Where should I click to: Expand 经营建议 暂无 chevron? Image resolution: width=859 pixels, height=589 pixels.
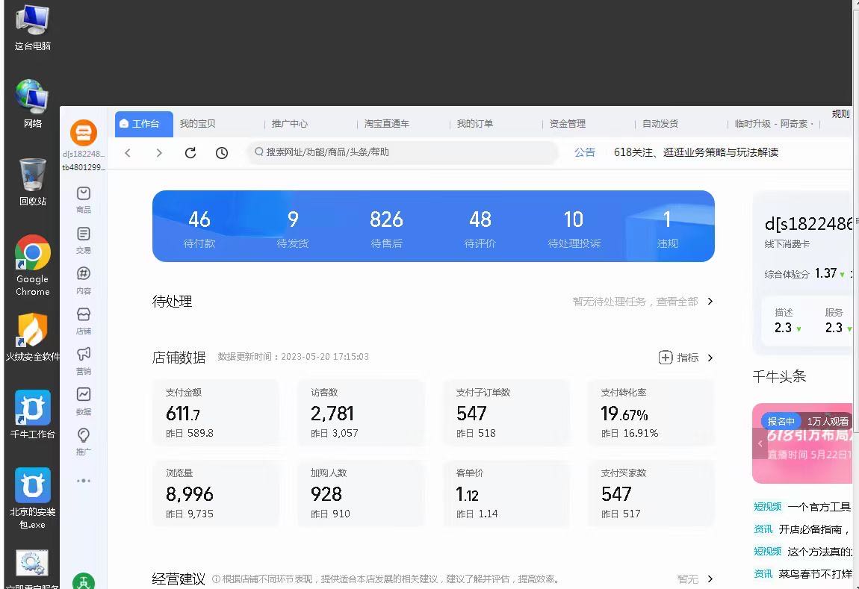[710, 579]
